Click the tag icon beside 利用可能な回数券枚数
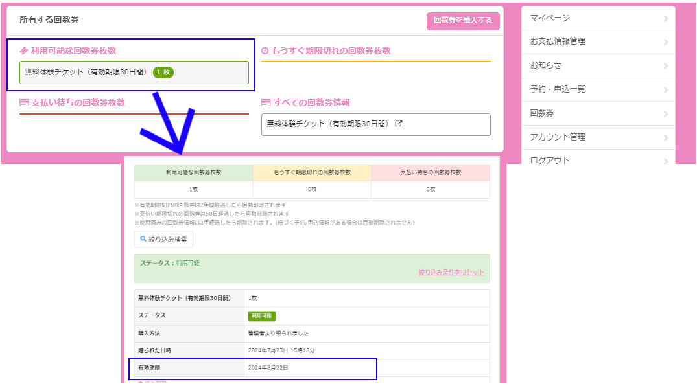Viewport: 697px width, 386px height. click(x=24, y=51)
